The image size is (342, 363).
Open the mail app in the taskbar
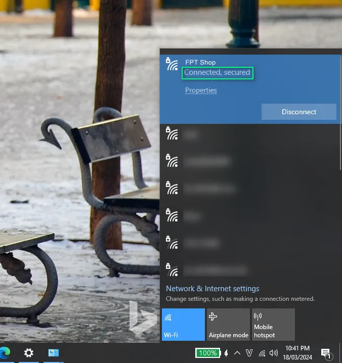point(54,353)
